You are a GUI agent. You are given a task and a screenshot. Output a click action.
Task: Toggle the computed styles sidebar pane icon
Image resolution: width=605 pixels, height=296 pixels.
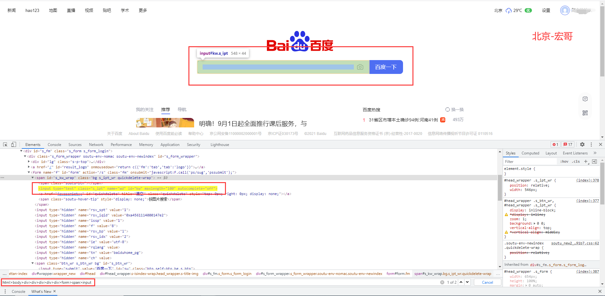pyautogui.click(x=595, y=161)
